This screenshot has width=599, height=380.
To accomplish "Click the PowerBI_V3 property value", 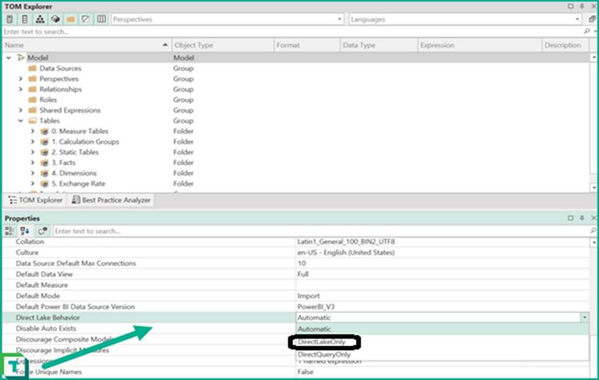I will pos(316,307).
